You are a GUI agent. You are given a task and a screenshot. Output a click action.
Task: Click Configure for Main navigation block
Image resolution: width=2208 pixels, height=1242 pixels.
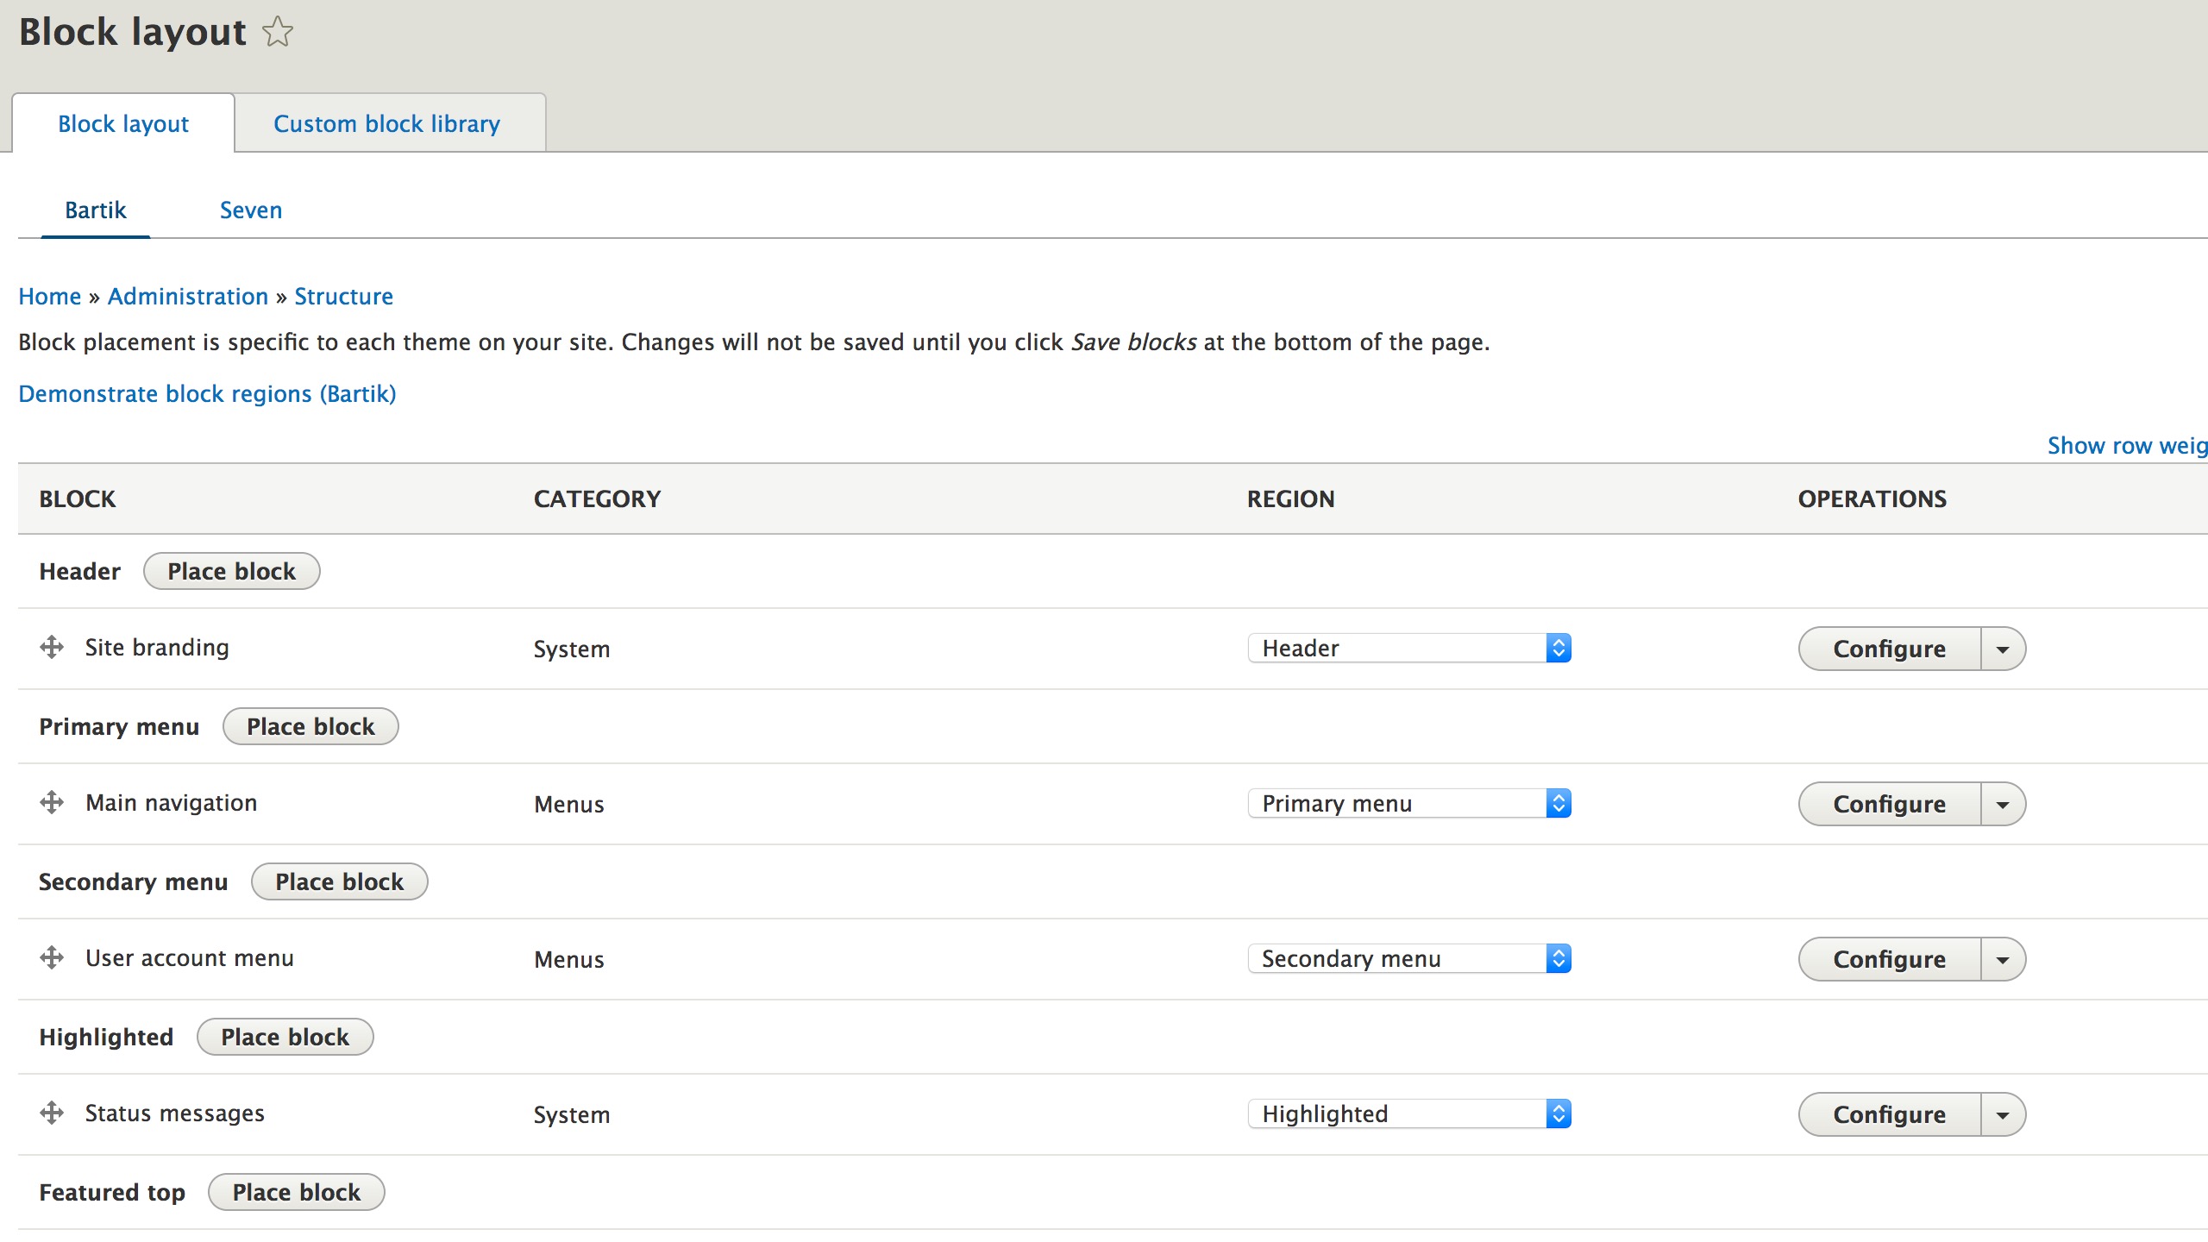pos(1889,803)
